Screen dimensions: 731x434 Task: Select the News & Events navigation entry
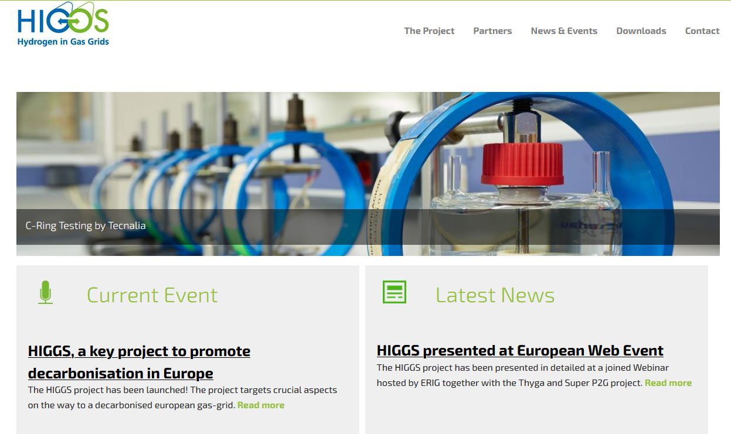[x=564, y=30]
